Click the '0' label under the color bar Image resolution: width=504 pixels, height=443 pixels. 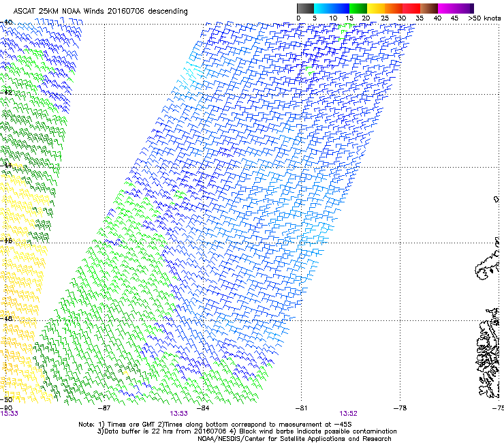(298, 18)
